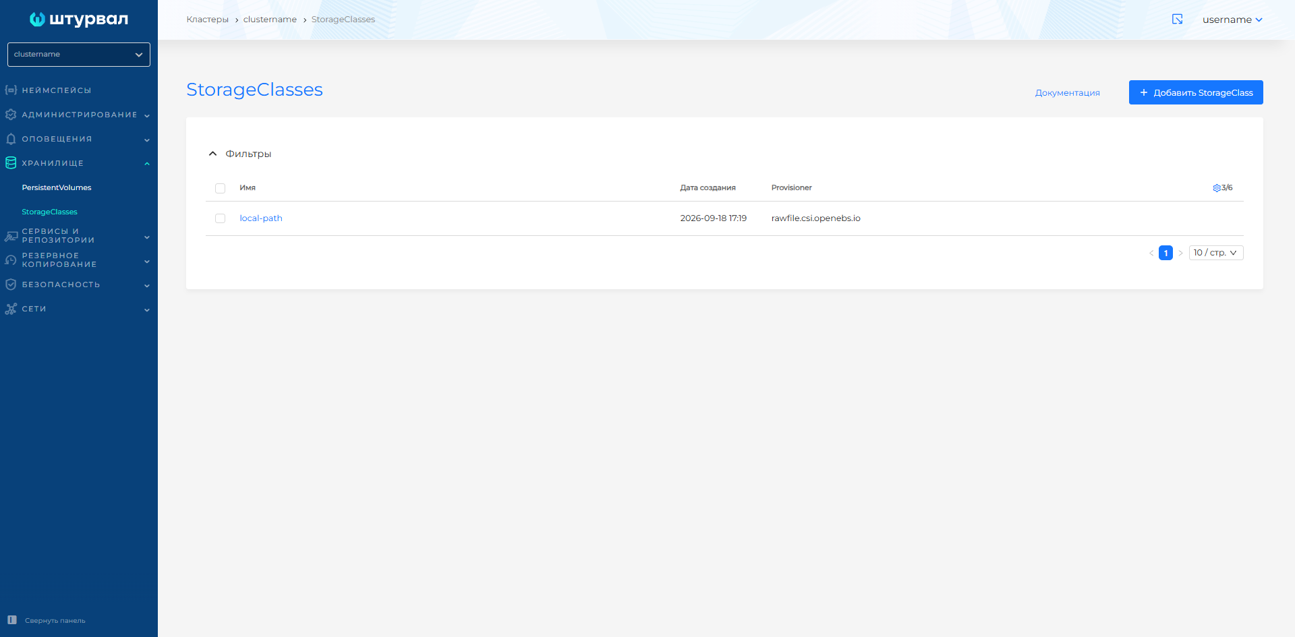This screenshot has height=637, width=1295.
Task: Open the Документация link
Action: coord(1068,93)
